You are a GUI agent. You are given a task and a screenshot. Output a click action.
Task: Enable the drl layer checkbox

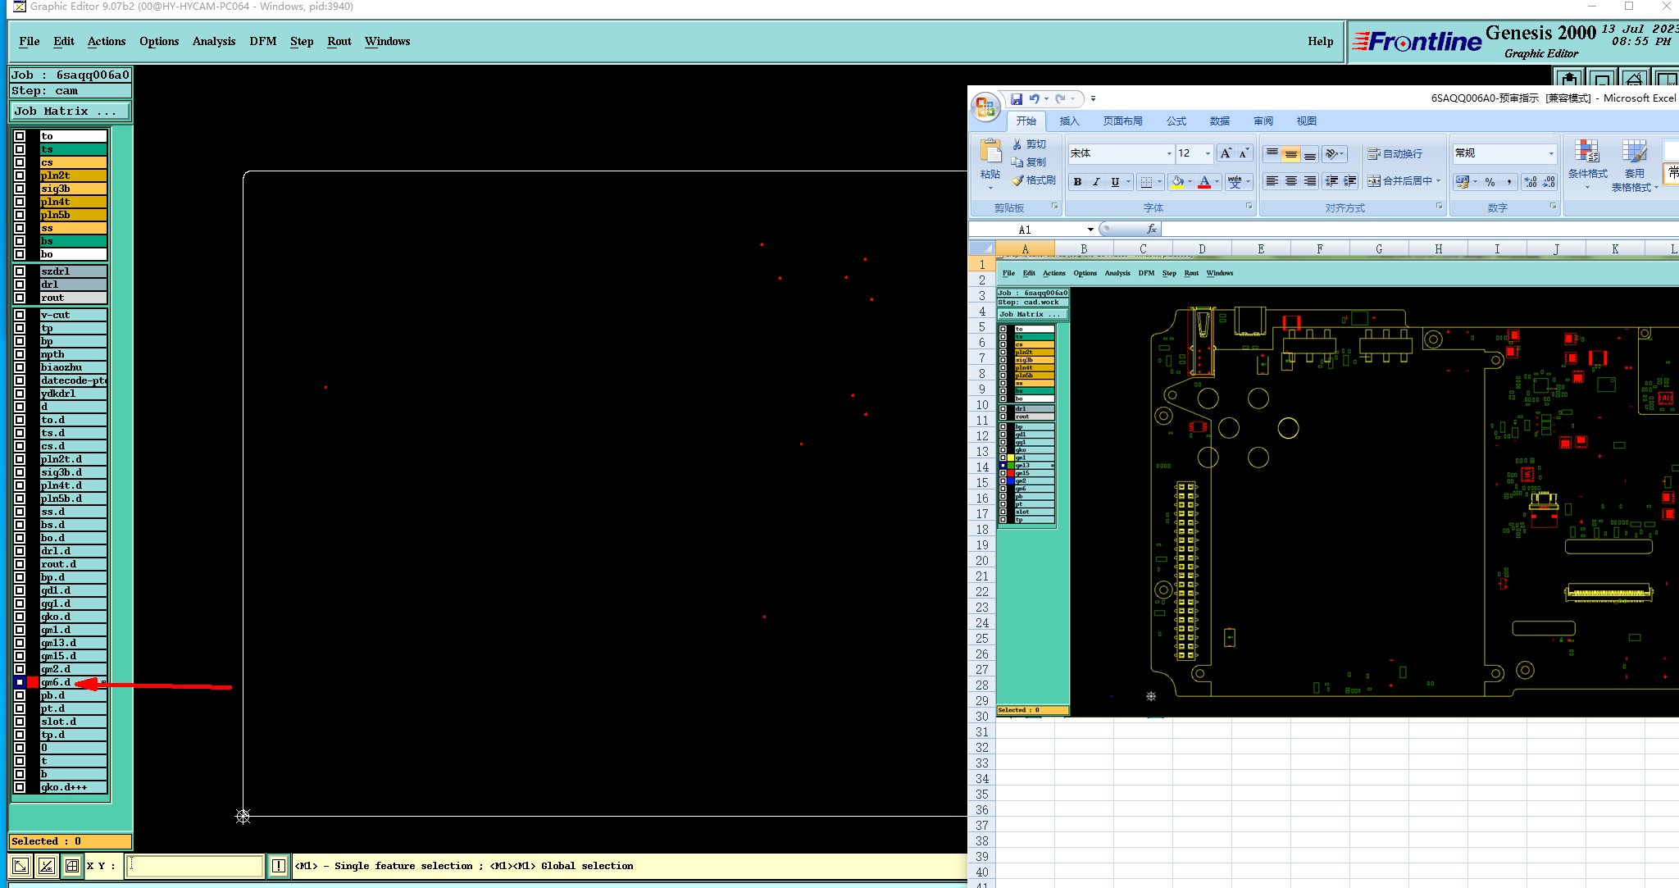[20, 285]
